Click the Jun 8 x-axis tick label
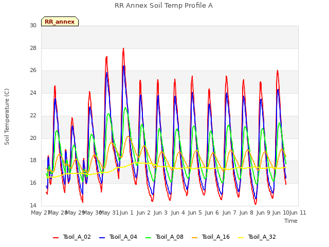Image resolution: width=329 pixels, height=247 pixels. [246, 213]
